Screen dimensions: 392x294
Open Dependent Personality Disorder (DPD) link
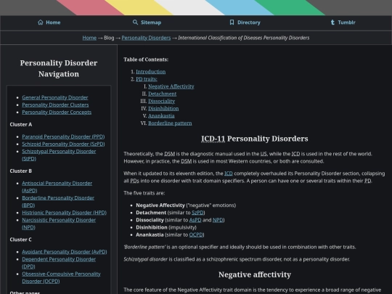point(59,263)
